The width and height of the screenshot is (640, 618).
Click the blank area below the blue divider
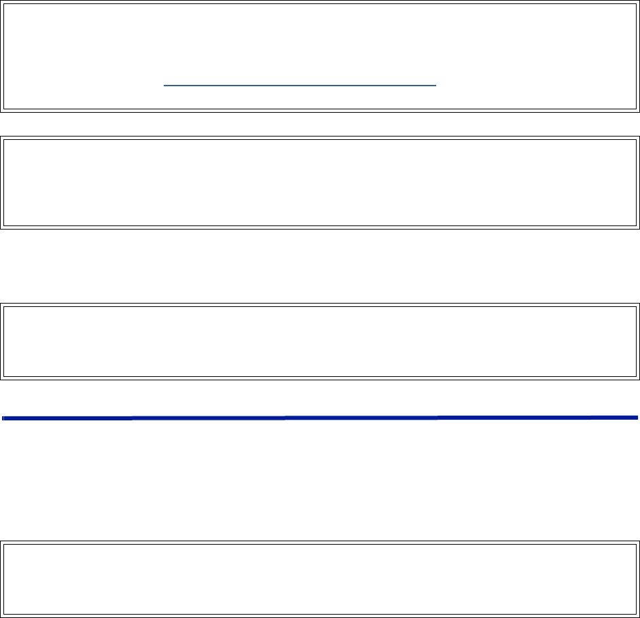click(319, 475)
